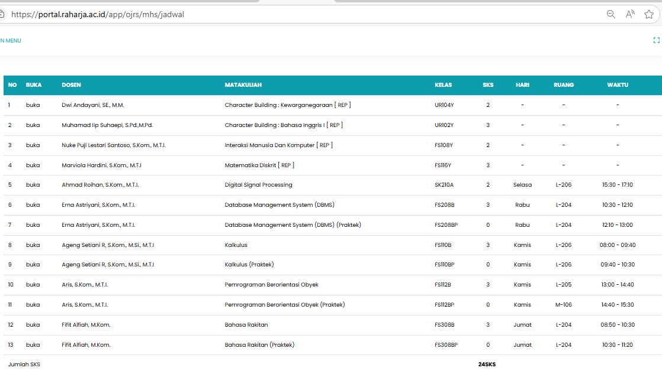Open the Read aloud icon
The width and height of the screenshot is (662, 371).
coord(630,14)
